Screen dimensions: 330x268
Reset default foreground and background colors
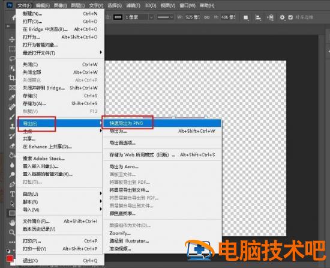(8, 251)
